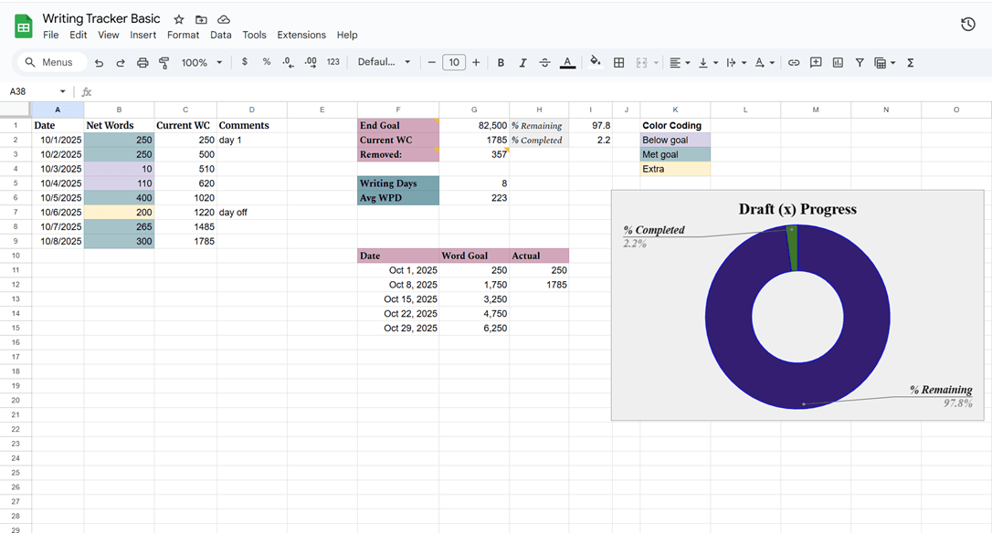Image resolution: width=992 pixels, height=533 pixels.
Task: Click the formula bar fx icon
Action: (87, 91)
